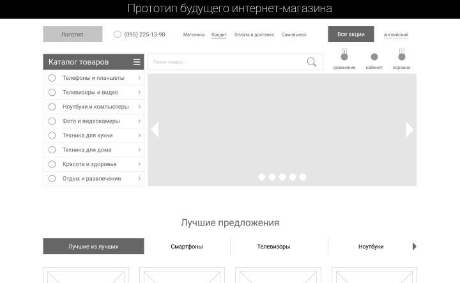Expand chevron for Техника для дома
The image size is (460, 283).
tap(139, 150)
